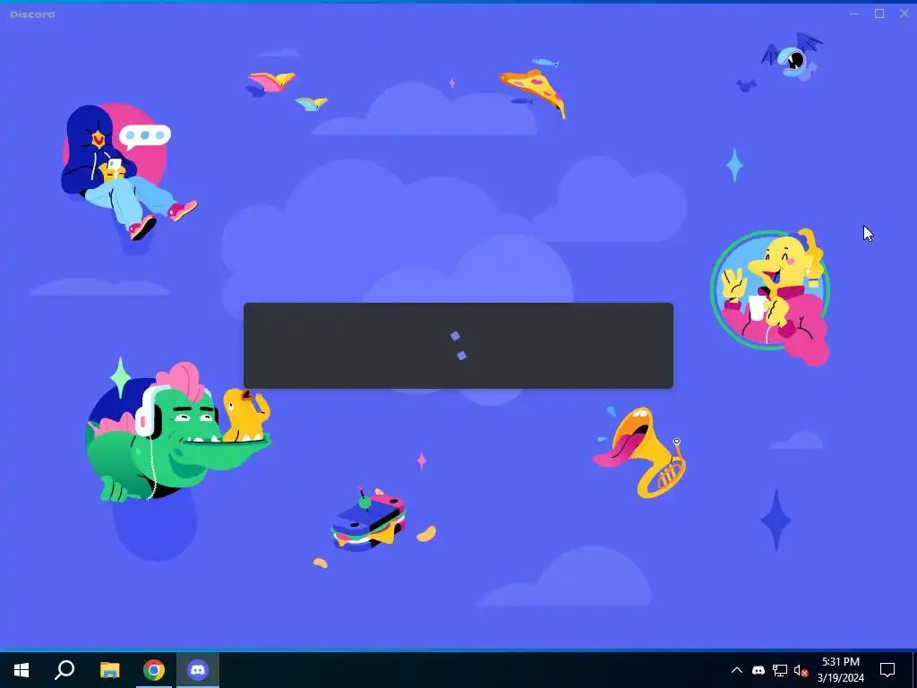
Task: Close the Discord window
Action: pos(904,13)
